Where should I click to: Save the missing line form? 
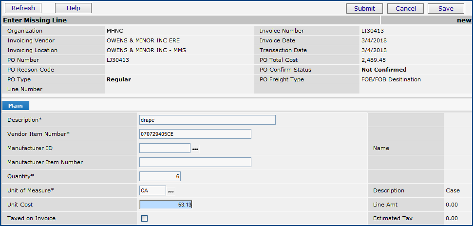pyautogui.click(x=446, y=8)
